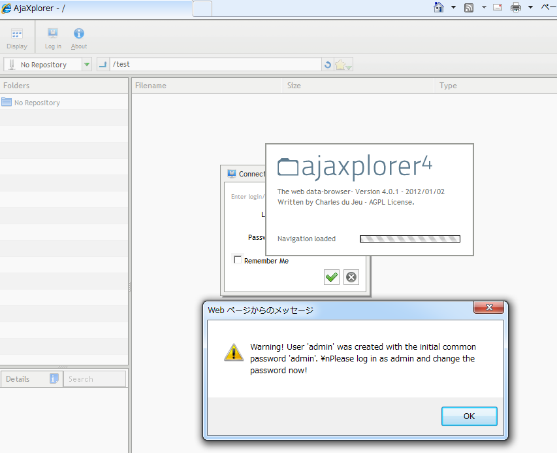Refresh the current path listing
The width and height of the screenshot is (557, 453).
pyautogui.click(x=328, y=65)
